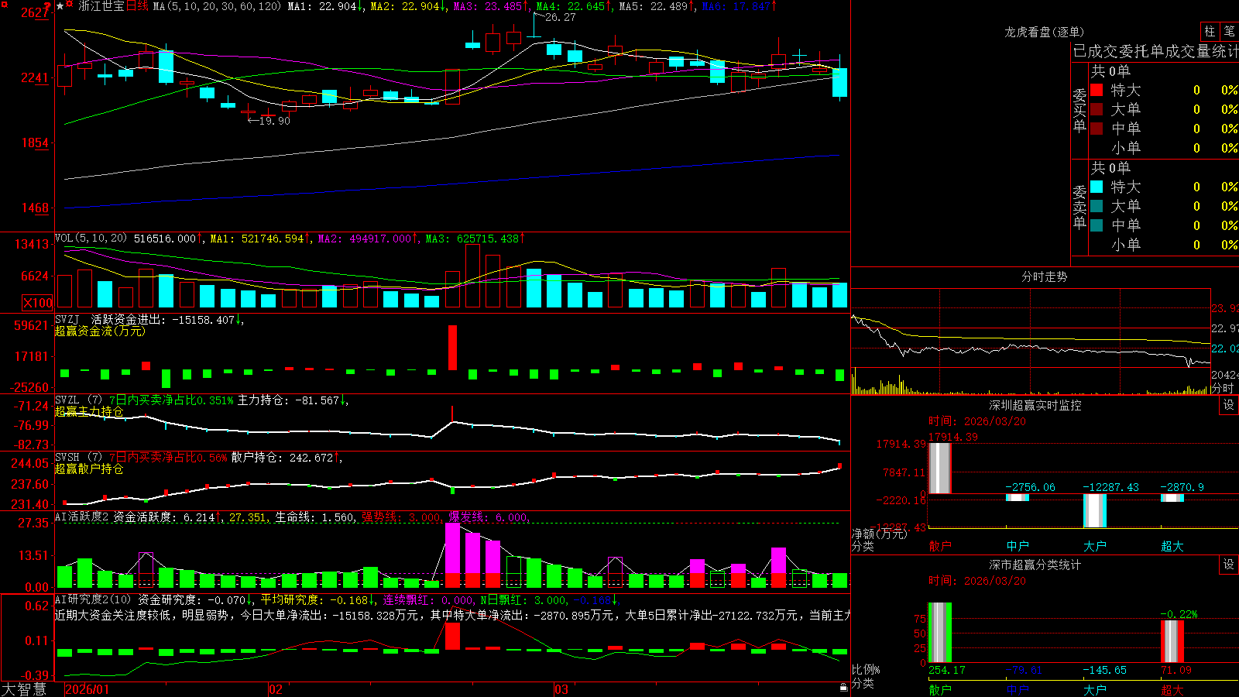1239x697 pixels.
Task: Click the 委买单 section label
Action: point(1079,110)
